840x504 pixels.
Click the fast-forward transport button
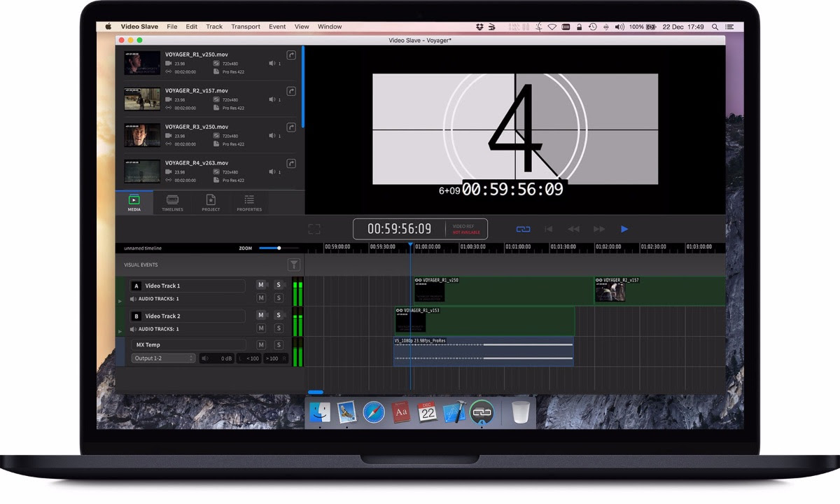click(x=599, y=229)
